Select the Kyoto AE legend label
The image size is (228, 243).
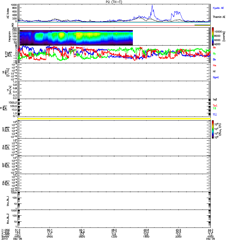pyautogui.click(x=218, y=8)
